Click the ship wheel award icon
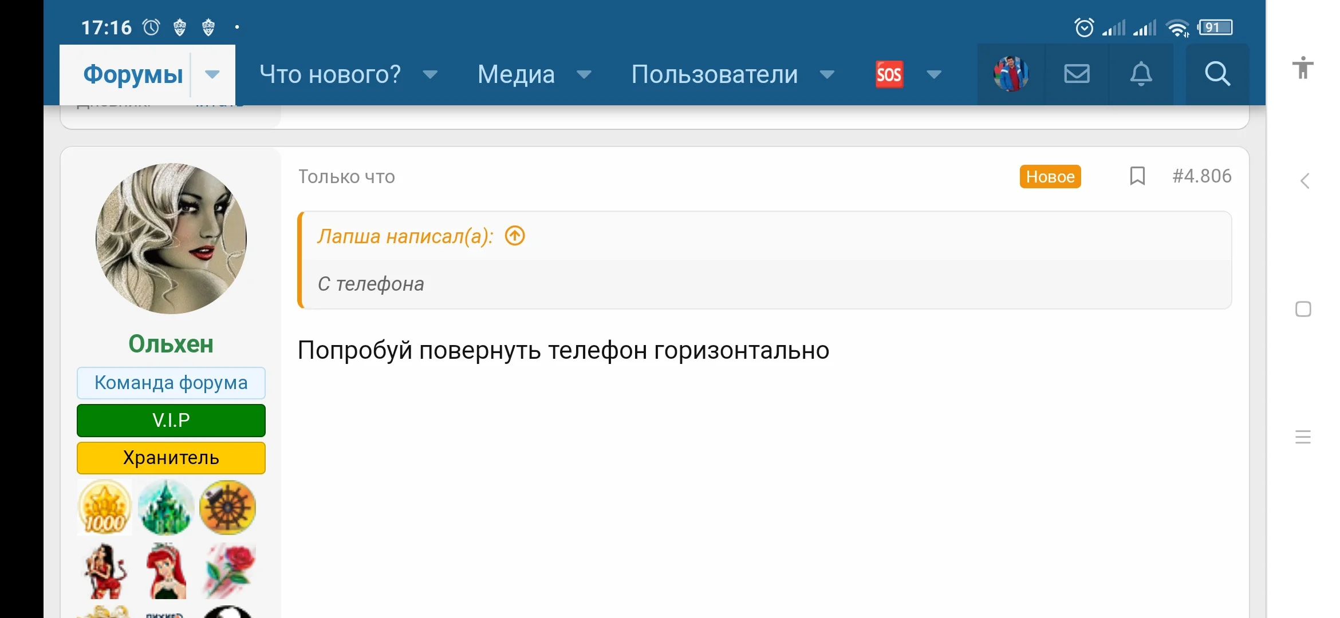 227,508
